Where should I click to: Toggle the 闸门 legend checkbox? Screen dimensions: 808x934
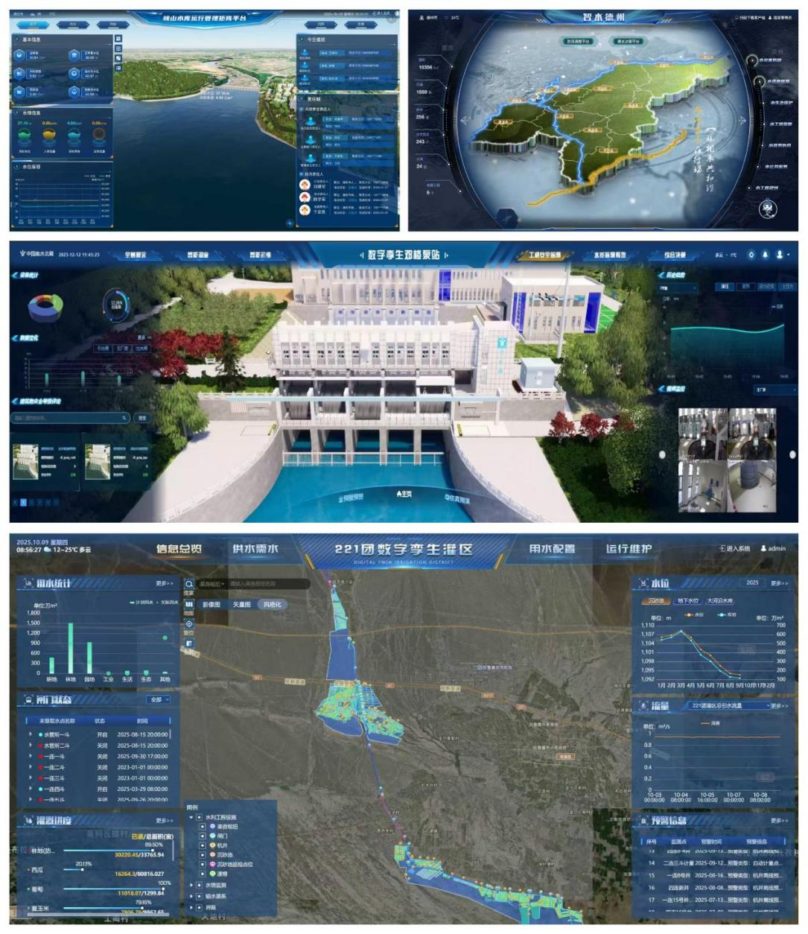[x=203, y=836]
